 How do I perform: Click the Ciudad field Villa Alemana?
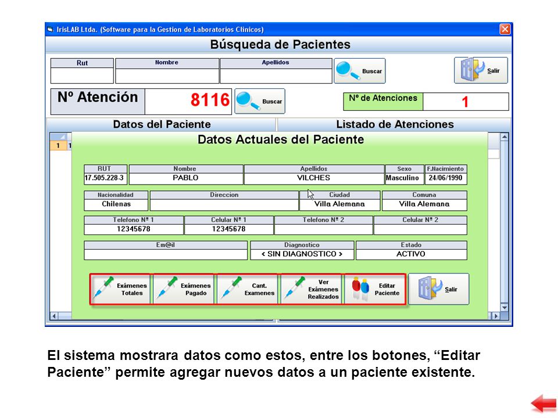coord(339,205)
